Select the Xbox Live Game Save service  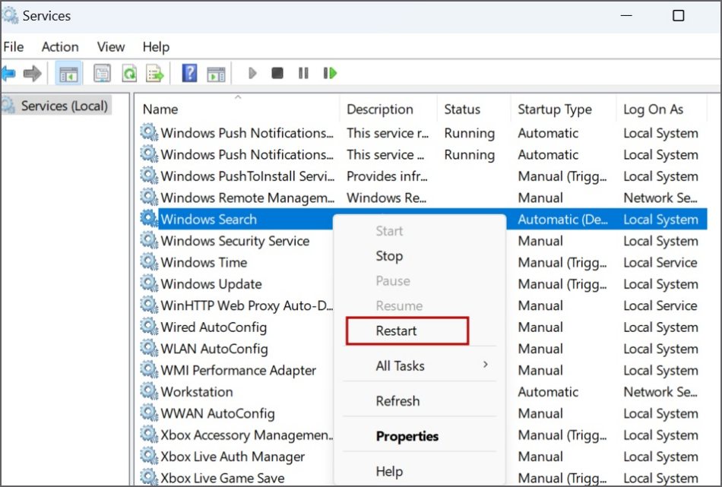pos(223,478)
